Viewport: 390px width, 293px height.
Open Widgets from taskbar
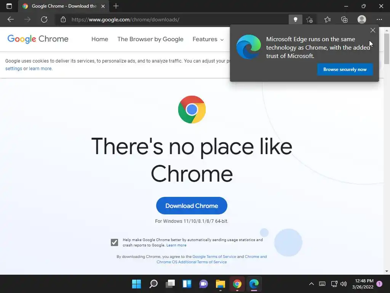coord(187,284)
